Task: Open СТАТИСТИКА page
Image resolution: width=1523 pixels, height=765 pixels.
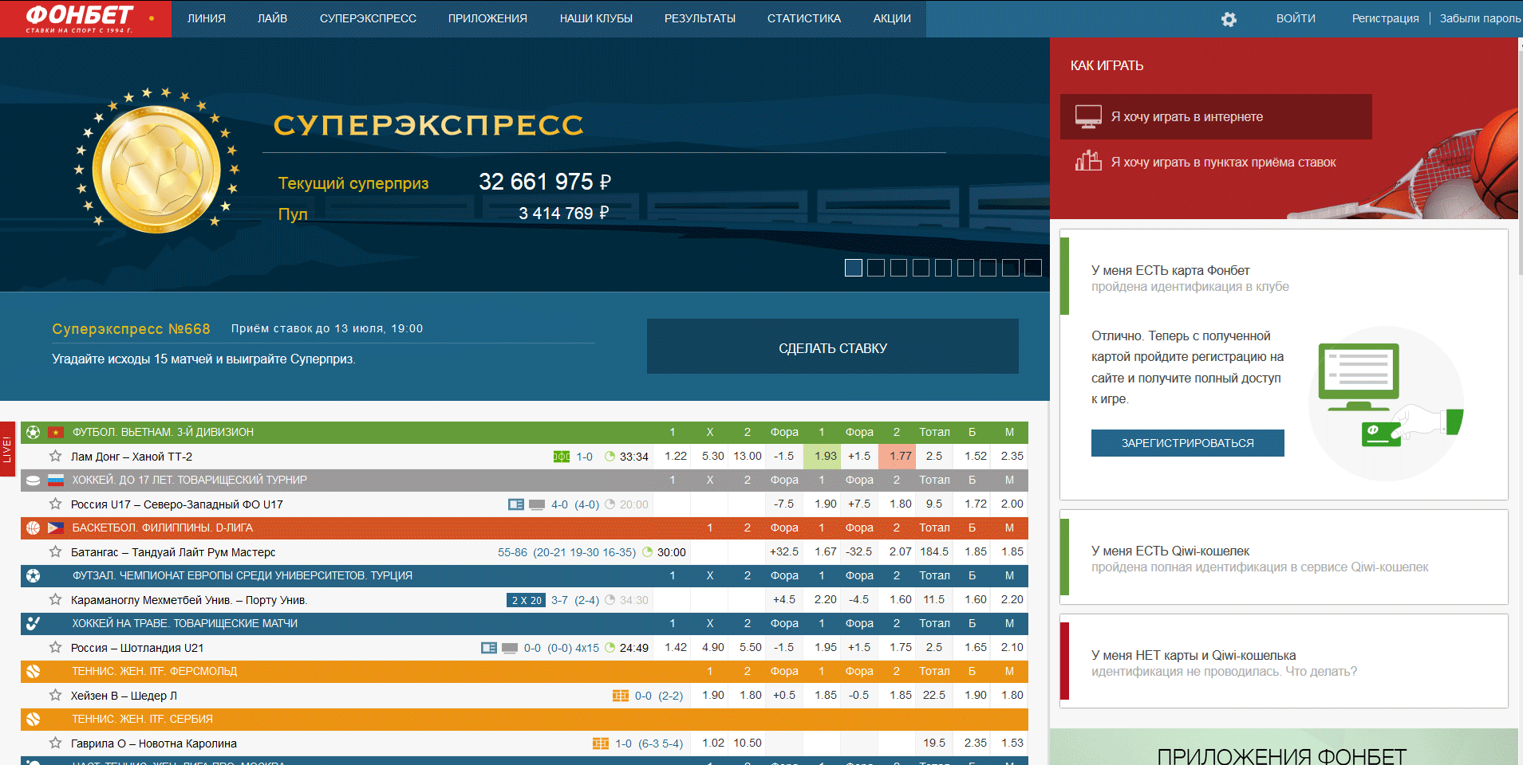Action: [x=804, y=18]
